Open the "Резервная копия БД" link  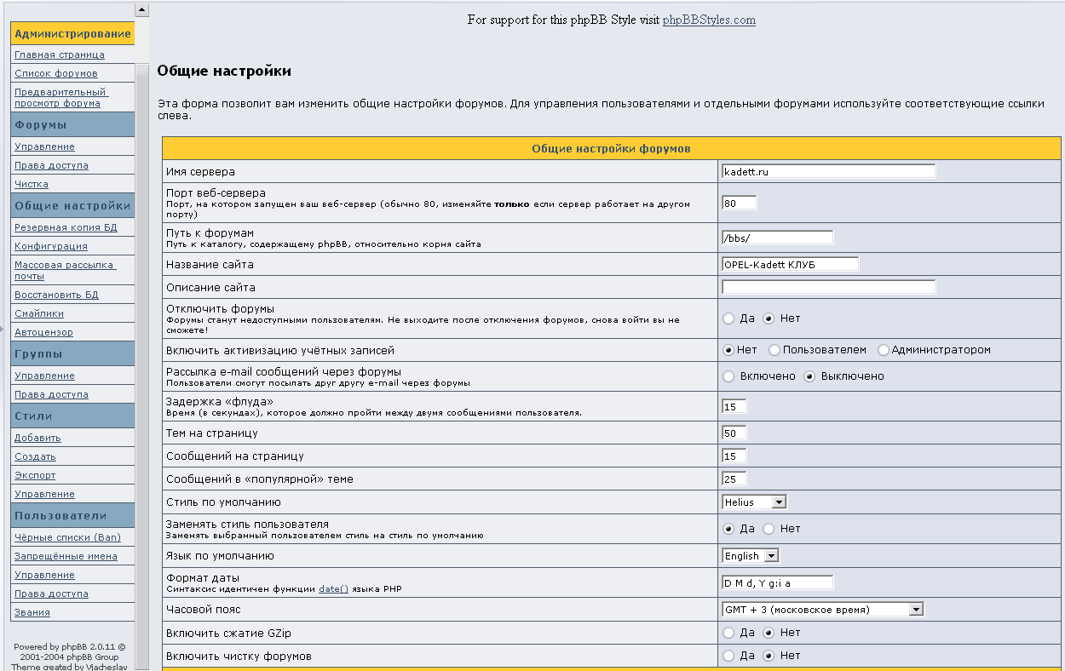point(66,227)
